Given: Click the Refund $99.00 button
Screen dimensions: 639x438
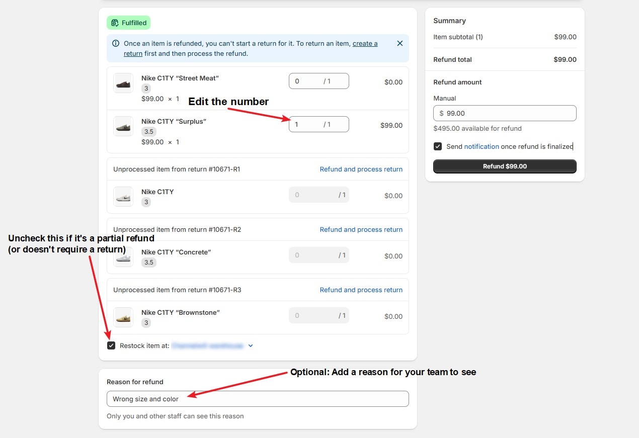Looking at the screenshot, I should (x=505, y=166).
